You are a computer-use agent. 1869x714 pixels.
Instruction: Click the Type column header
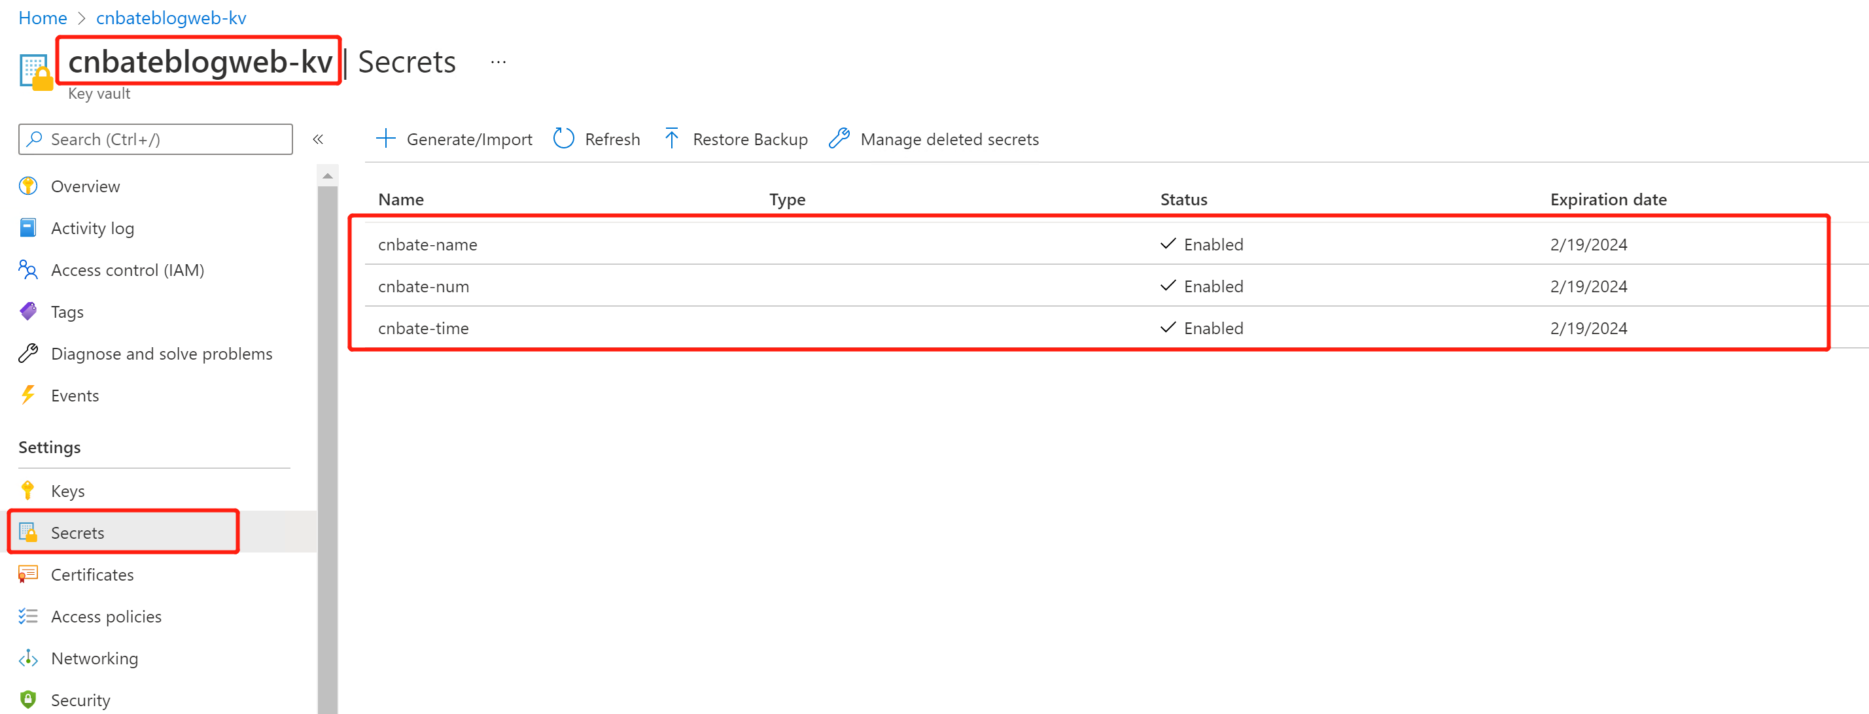(x=787, y=199)
